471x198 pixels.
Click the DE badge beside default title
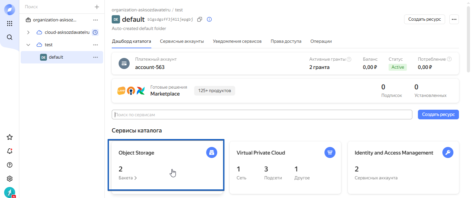click(116, 19)
